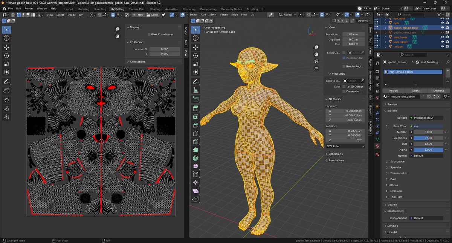The image size is (452, 243).
Task: Select the Poly Build tool in the 3D viewport
Action: (x=195, y=150)
